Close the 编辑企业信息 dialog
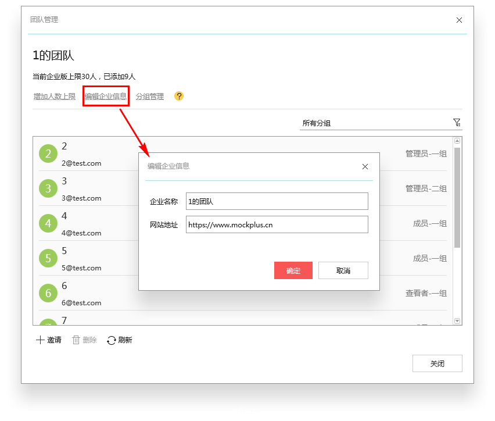The height and width of the screenshot is (421, 495). coord(365,166)
